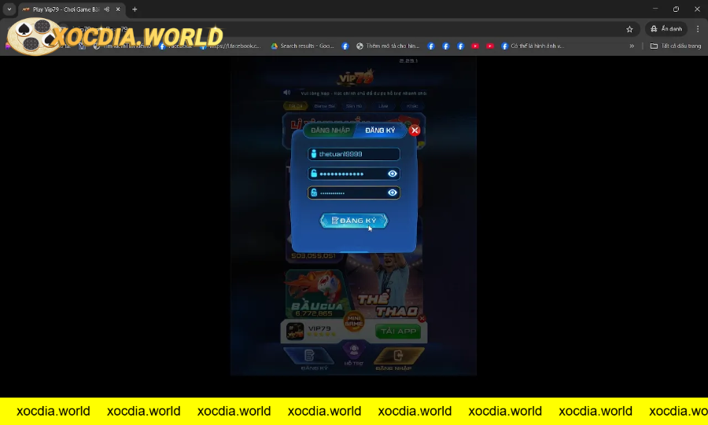Click the Vui lòng Nạp - Rút marquee notice

point(363,93)
